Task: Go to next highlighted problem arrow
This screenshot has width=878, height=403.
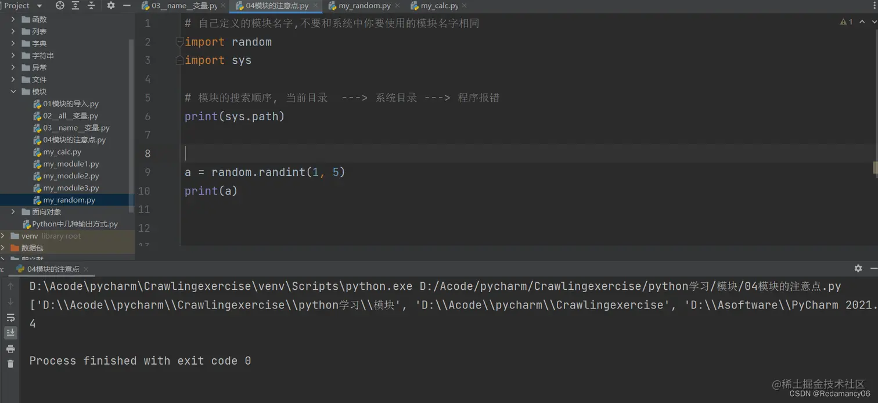Action: (x=873, y=22)
